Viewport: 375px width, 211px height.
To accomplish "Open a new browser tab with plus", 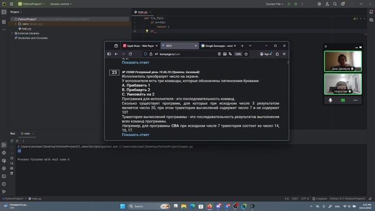I will 242,46.
